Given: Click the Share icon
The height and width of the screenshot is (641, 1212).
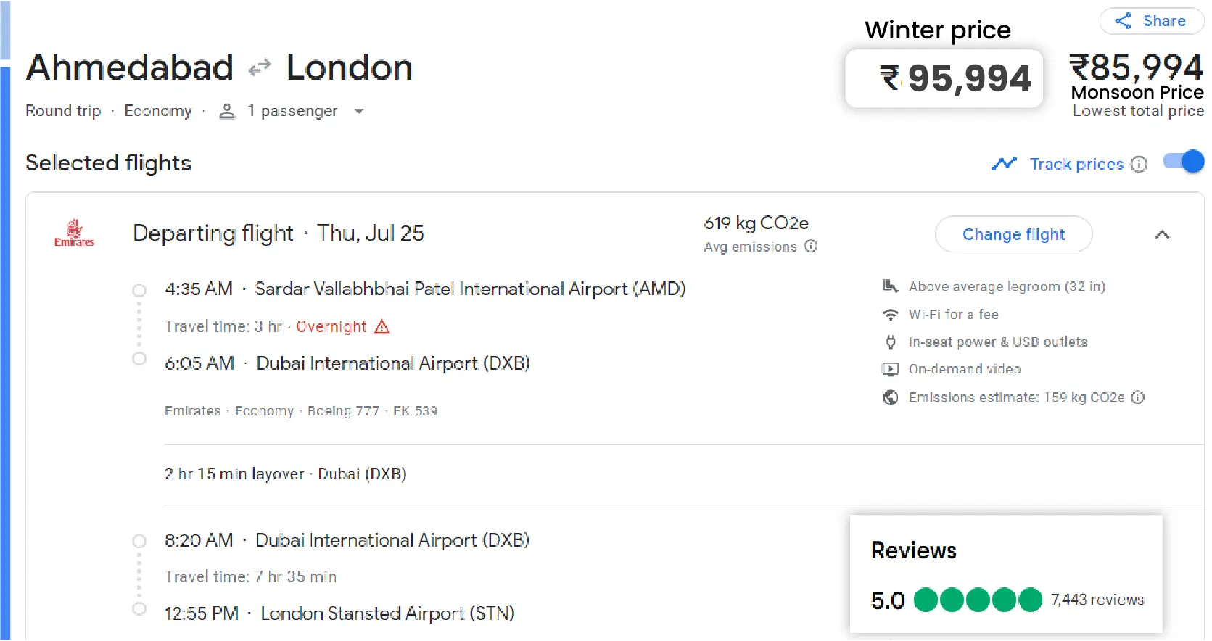Looking at the screenshot, I should [1122, 21].
